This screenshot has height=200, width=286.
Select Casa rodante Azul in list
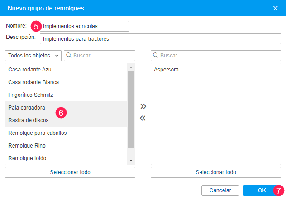pos(31,70)
